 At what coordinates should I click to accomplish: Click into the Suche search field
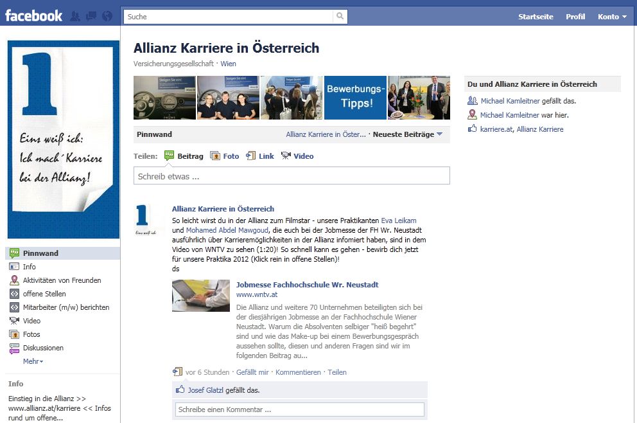click(x=229, y=16)
